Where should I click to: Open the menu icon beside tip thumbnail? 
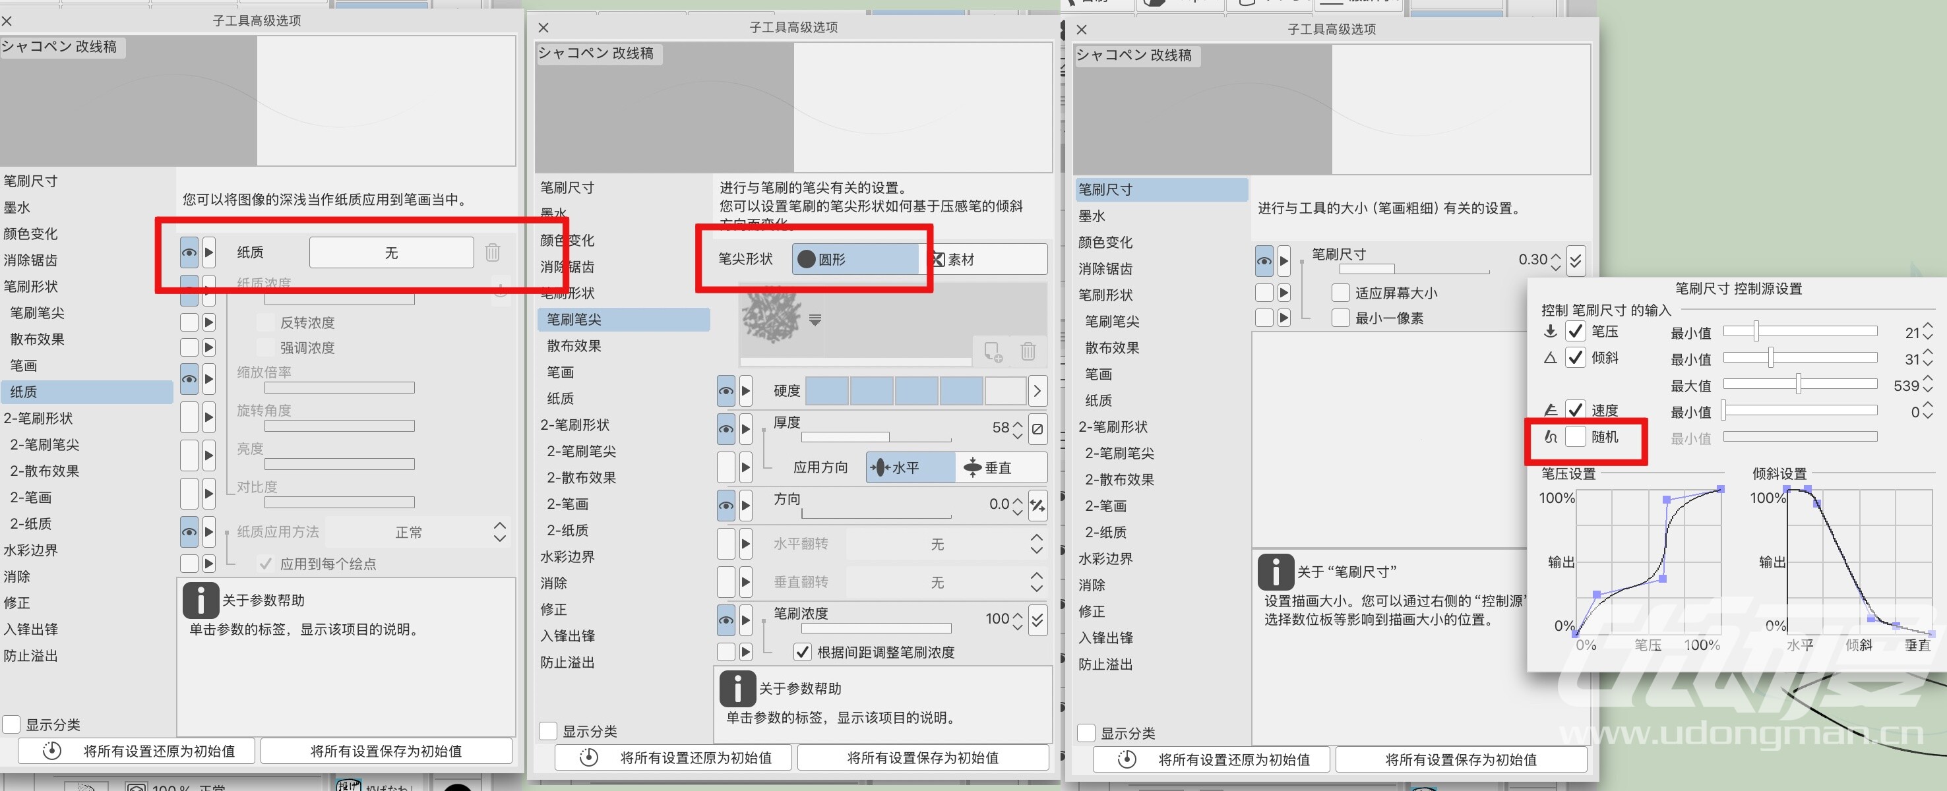815,320
